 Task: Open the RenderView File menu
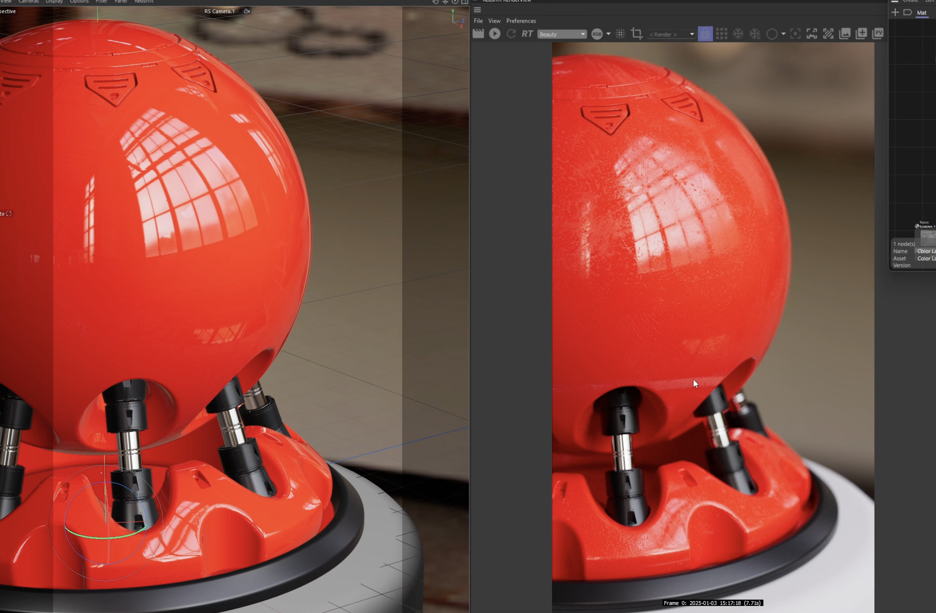point(478,21)
